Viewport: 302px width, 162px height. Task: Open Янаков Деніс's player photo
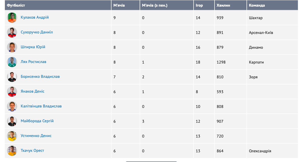pos(12,92)
